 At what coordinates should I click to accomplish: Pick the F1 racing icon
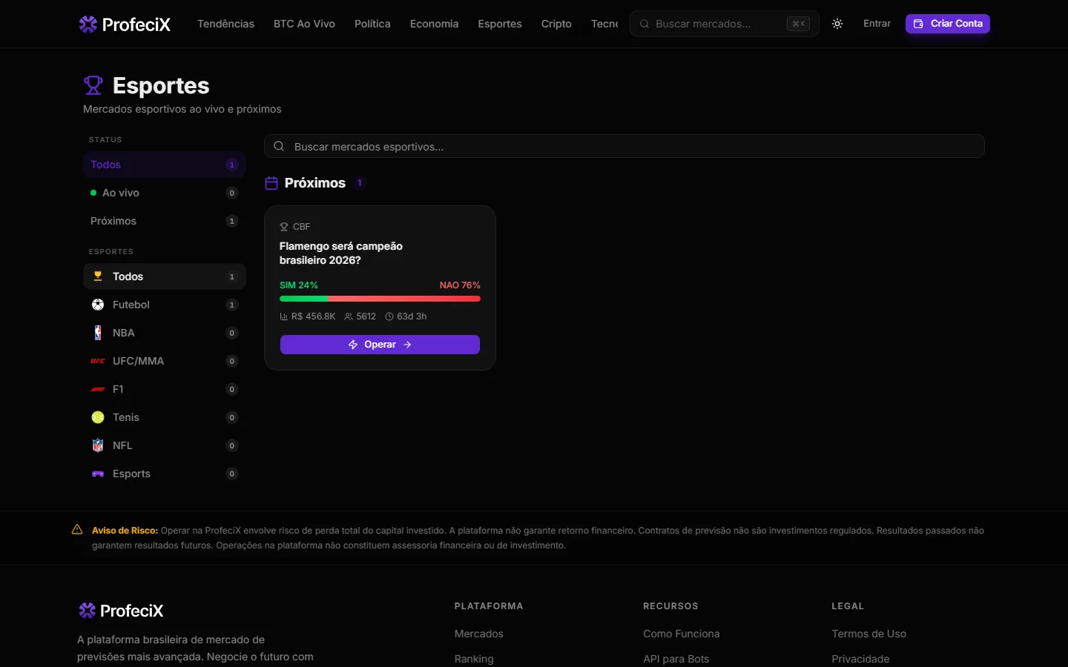point(98,389)
